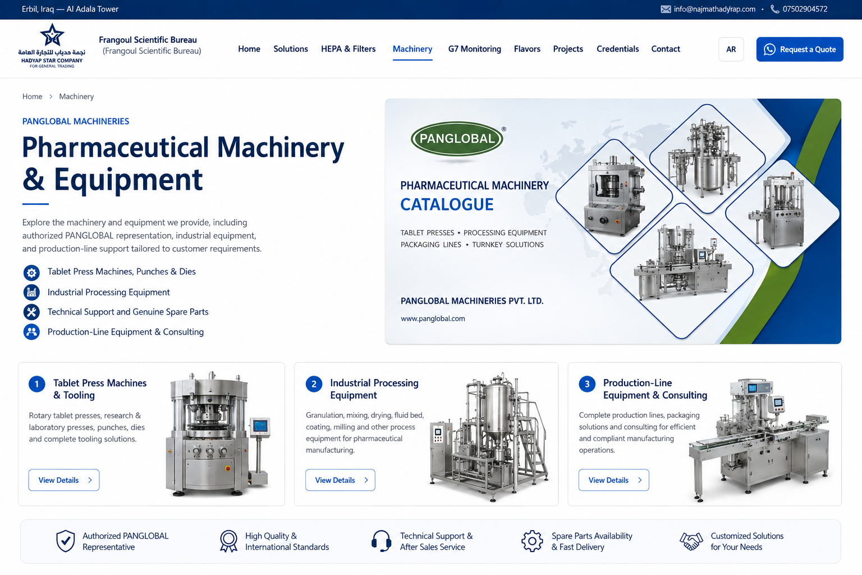Click the number 3 badge on Production-Line card

click(587, 384)
